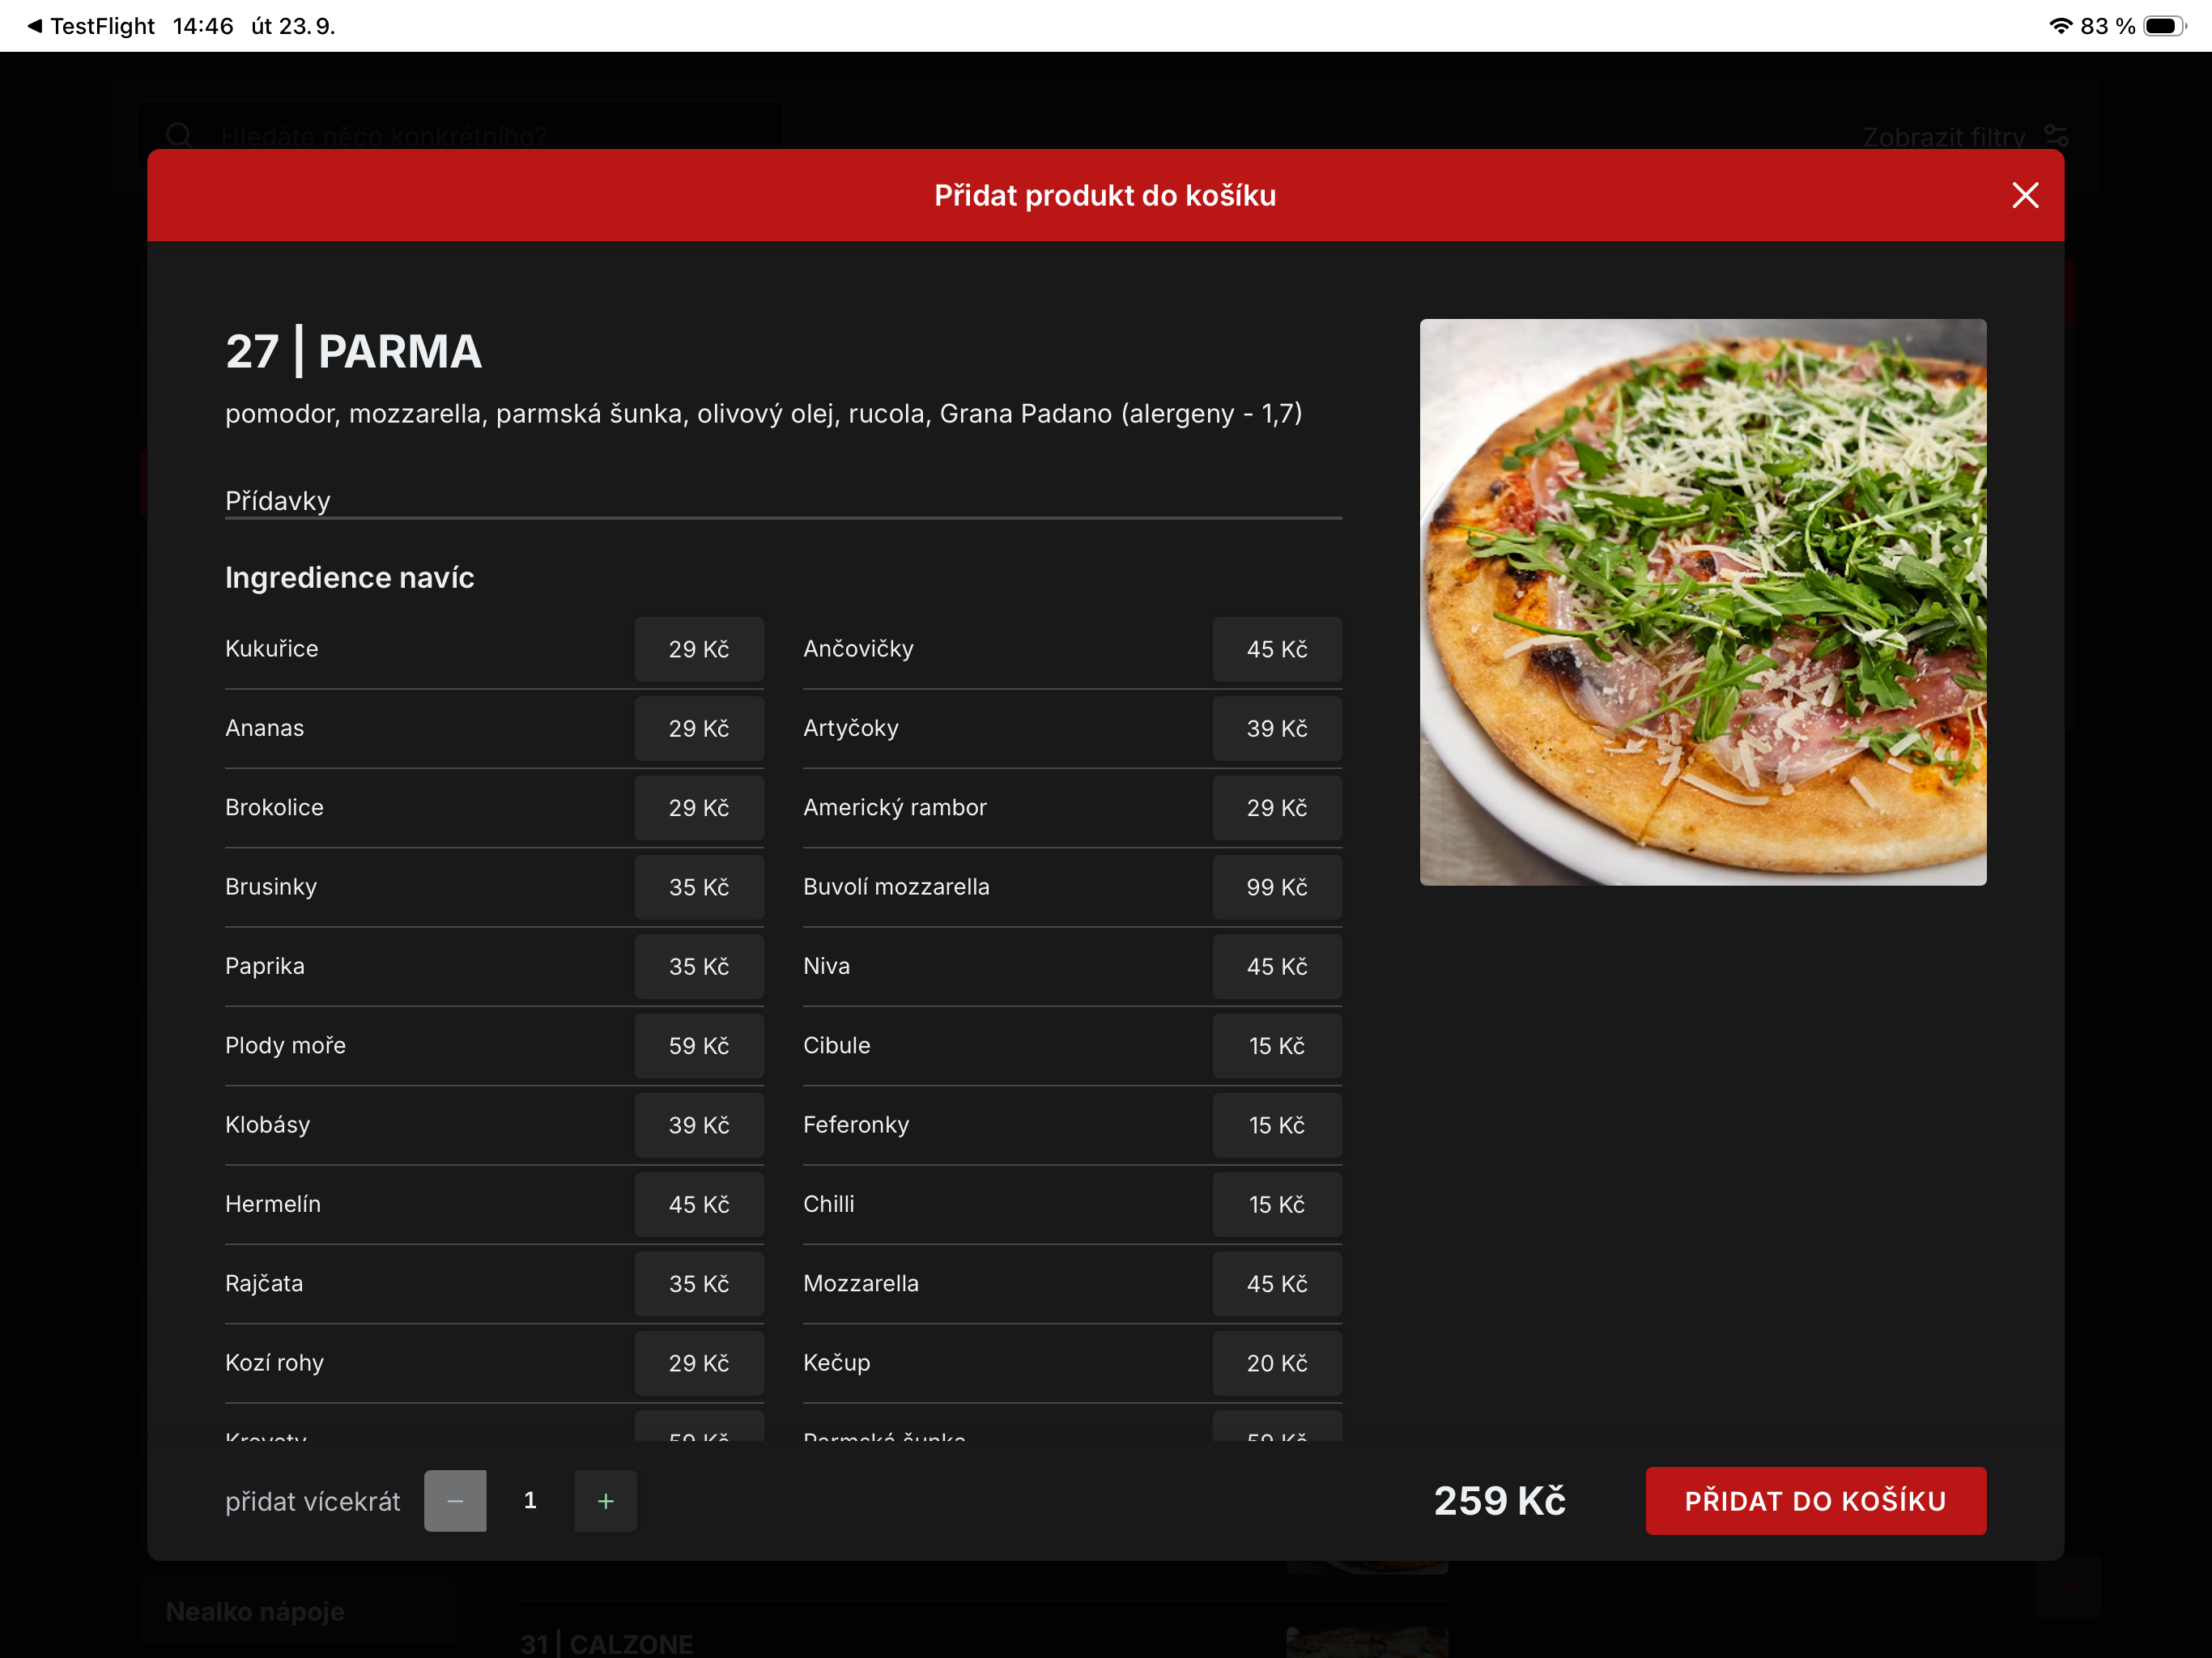Open the Parma pizza photo
Image resolution: width=2212 pixels, height=1658 pixels.
coord(1703,602)
